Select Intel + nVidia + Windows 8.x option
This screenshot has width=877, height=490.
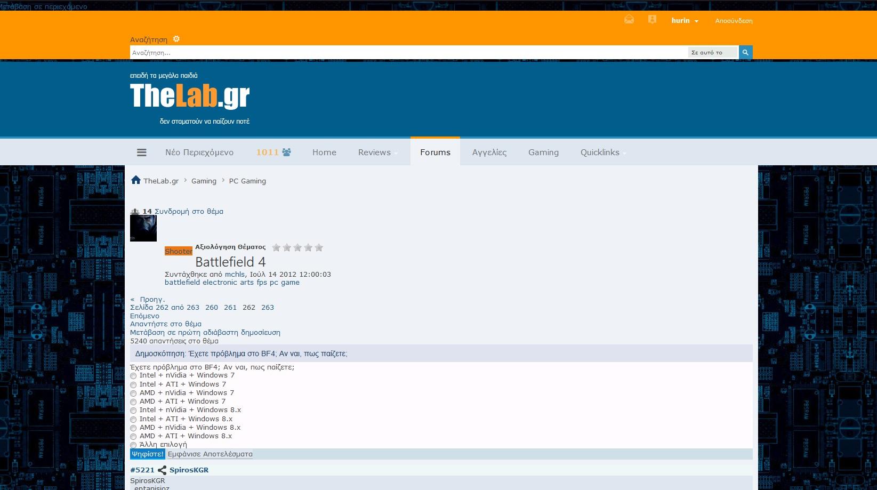[x=133, y=411]
